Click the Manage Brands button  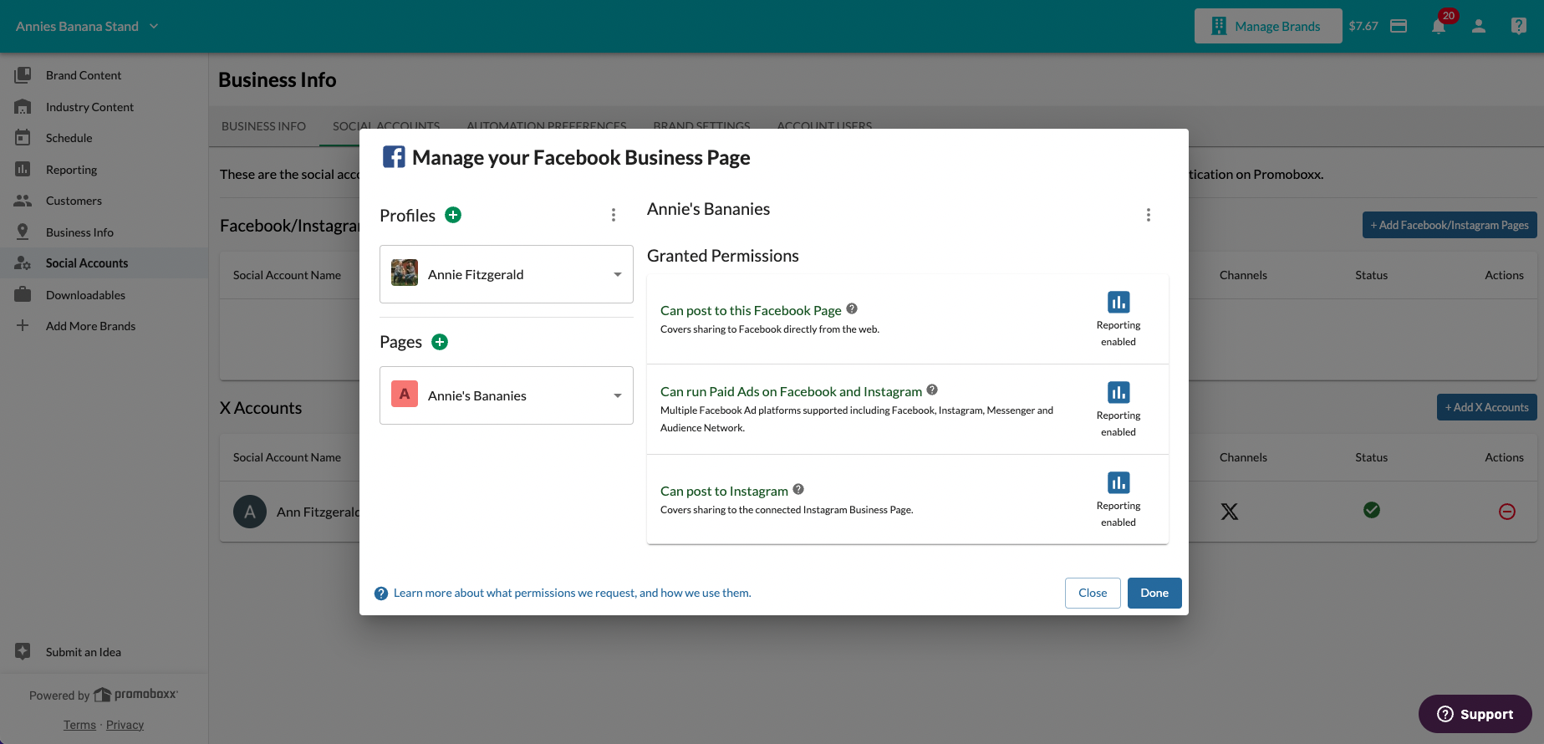1268,26
